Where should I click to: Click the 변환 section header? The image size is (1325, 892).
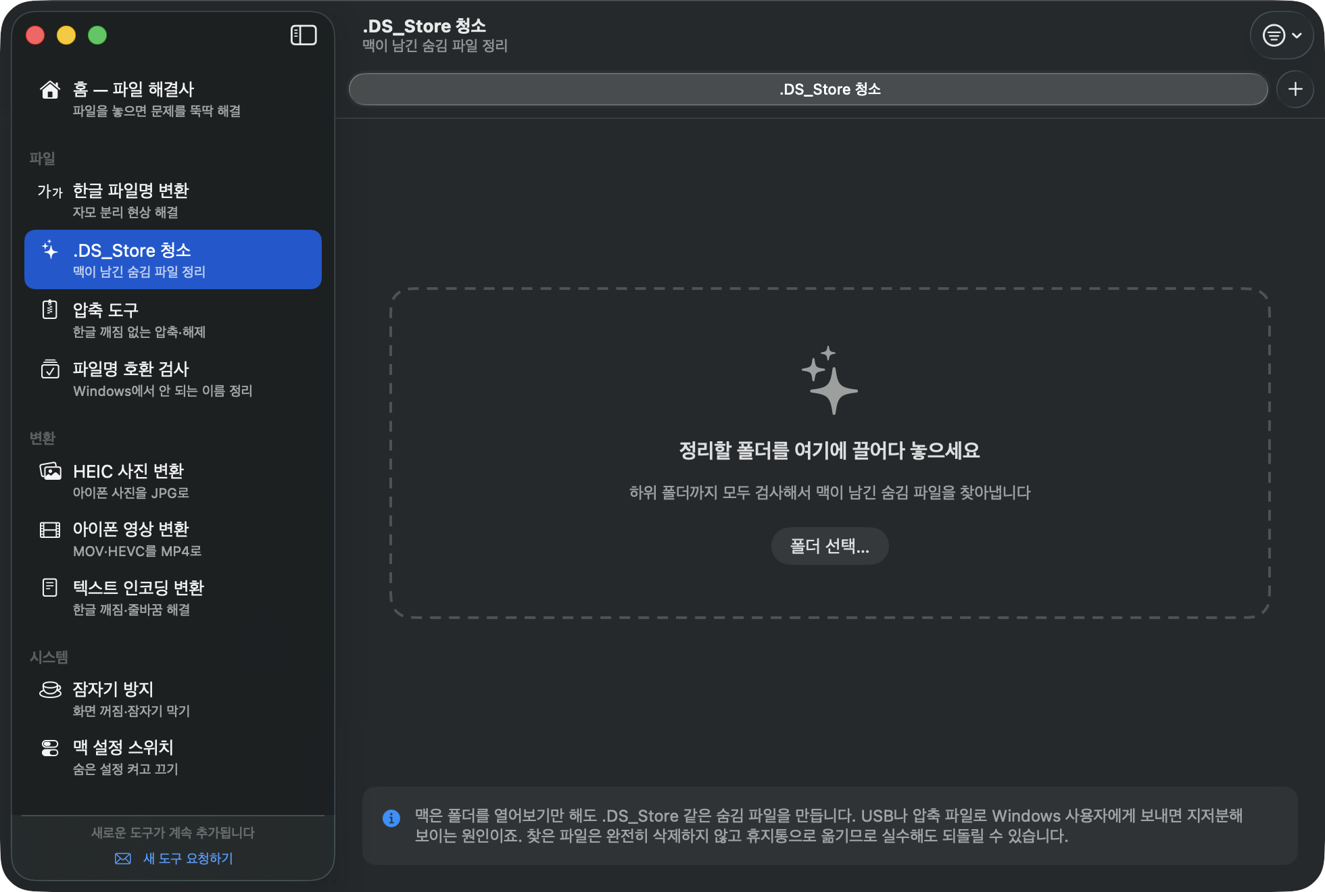42,438
